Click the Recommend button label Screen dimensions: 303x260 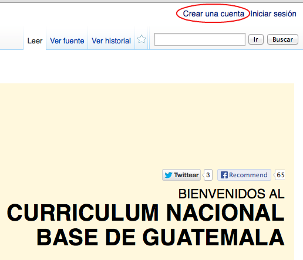click(248, 175)
